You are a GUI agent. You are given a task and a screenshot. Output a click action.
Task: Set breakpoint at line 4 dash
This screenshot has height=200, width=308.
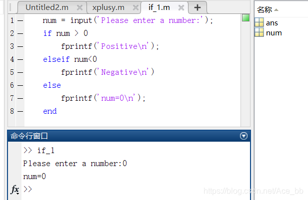(x=20, y=59)
